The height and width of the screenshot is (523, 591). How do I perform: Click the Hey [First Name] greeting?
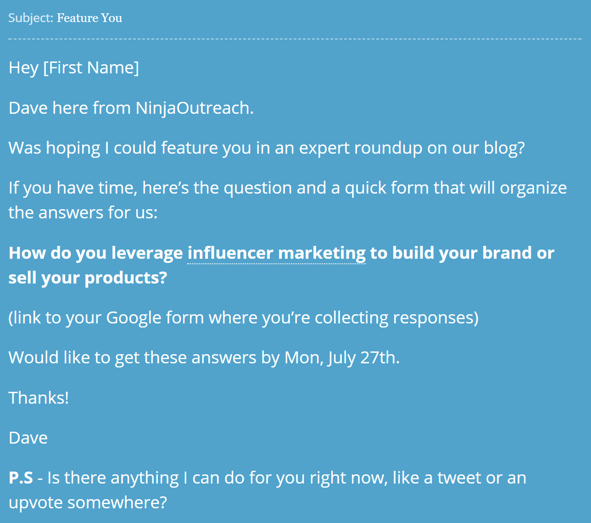74,68
